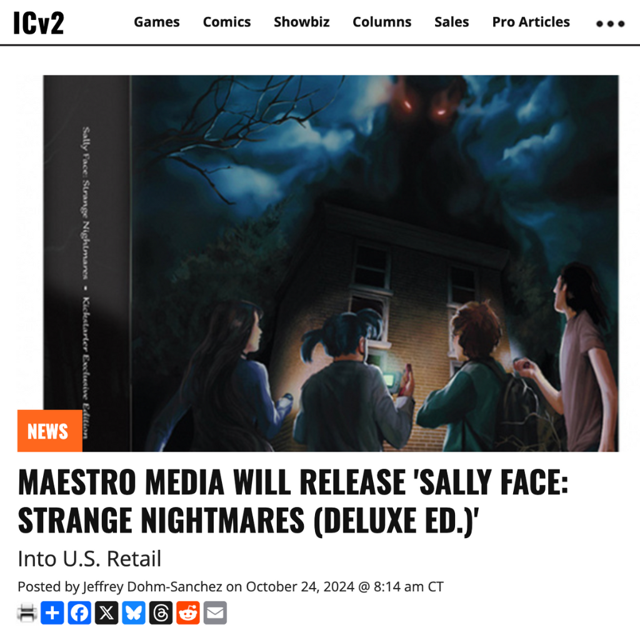Open the Comics menu

[227, 22]
